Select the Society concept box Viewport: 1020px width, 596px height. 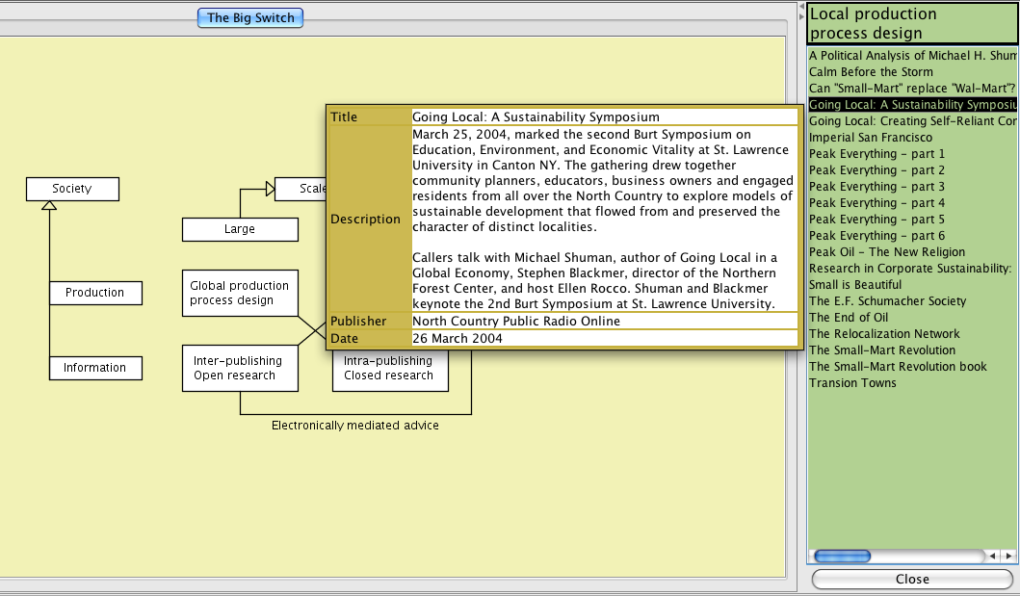point(72,189)
